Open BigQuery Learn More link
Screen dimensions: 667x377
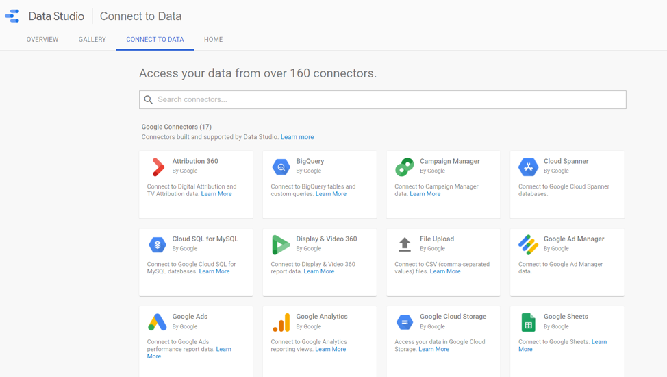click(331, 194)
